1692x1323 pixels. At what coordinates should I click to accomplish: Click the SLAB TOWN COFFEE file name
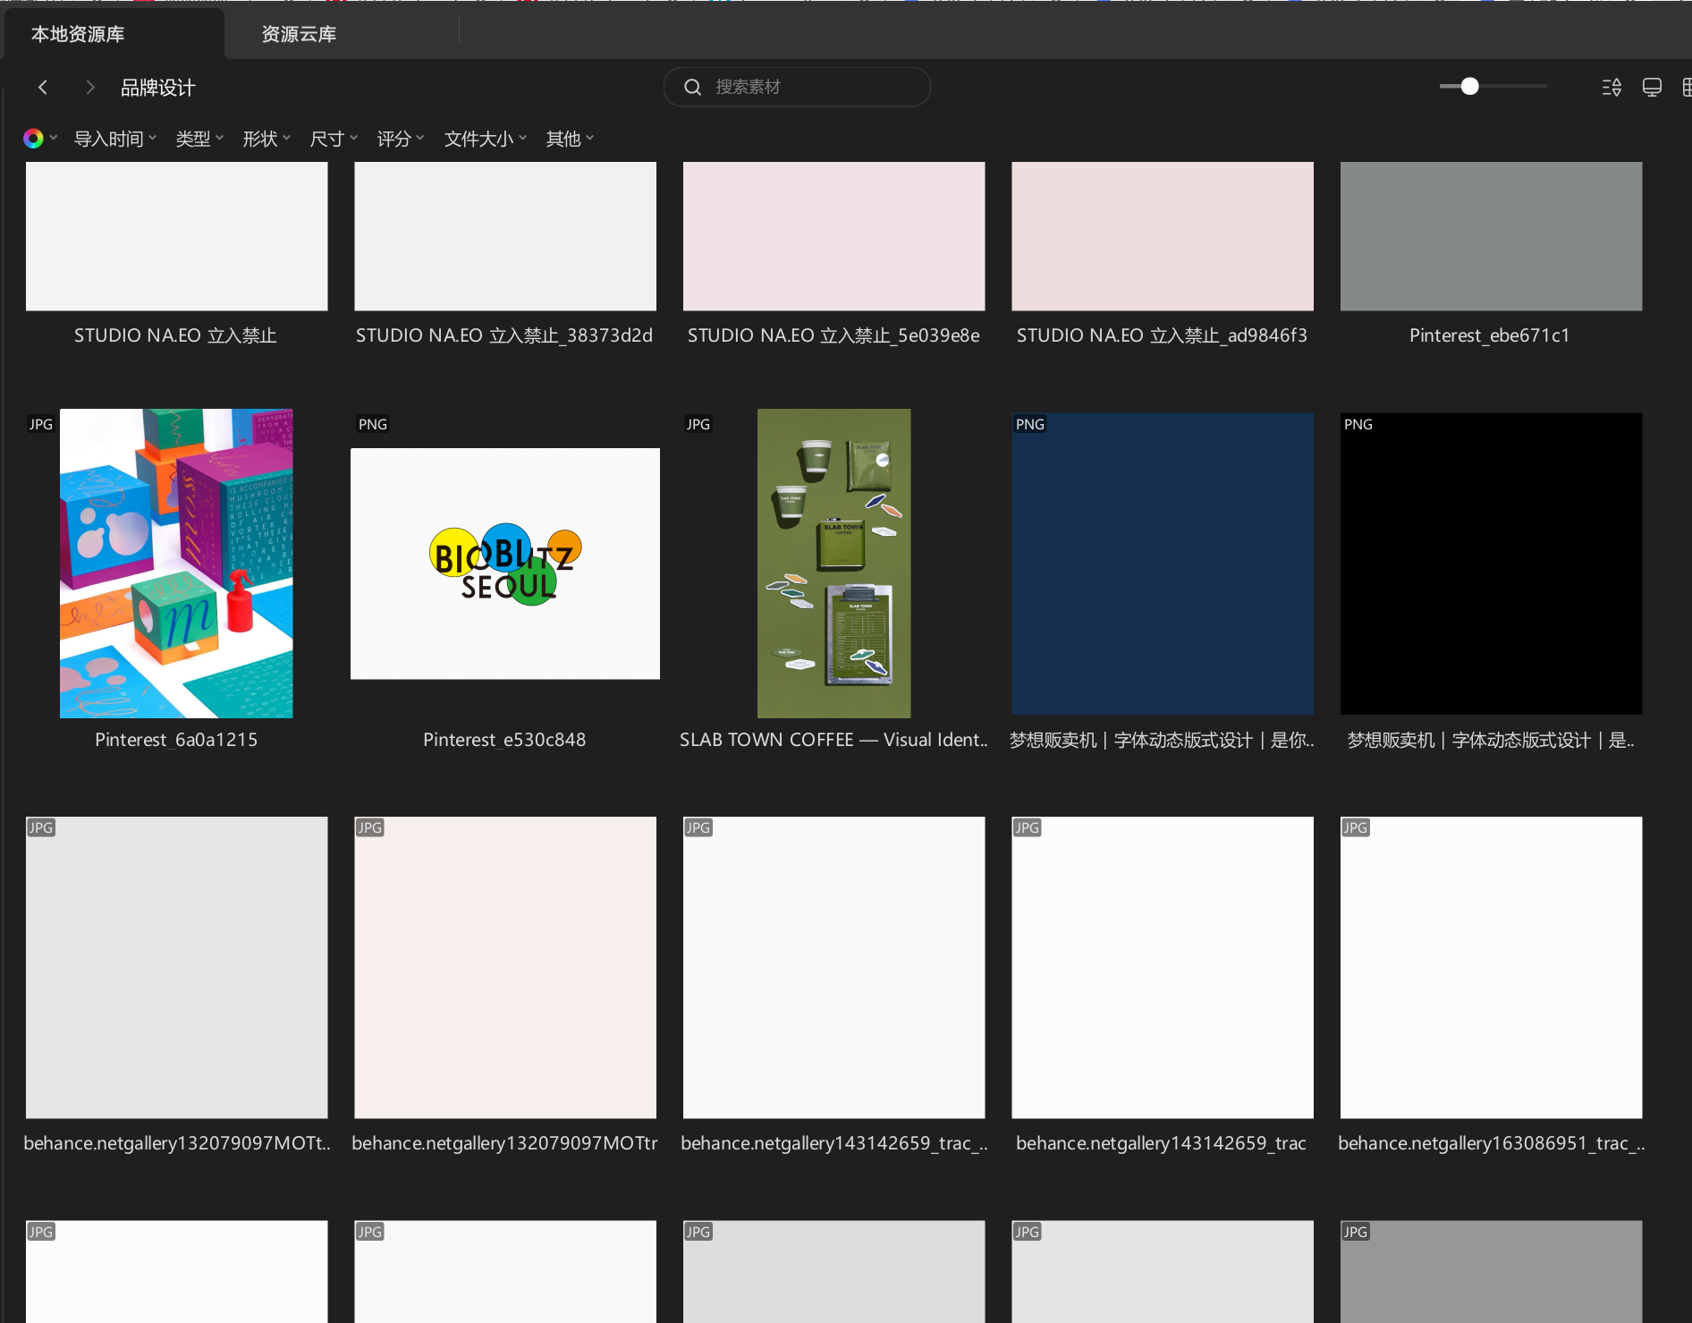pos(833,740)
